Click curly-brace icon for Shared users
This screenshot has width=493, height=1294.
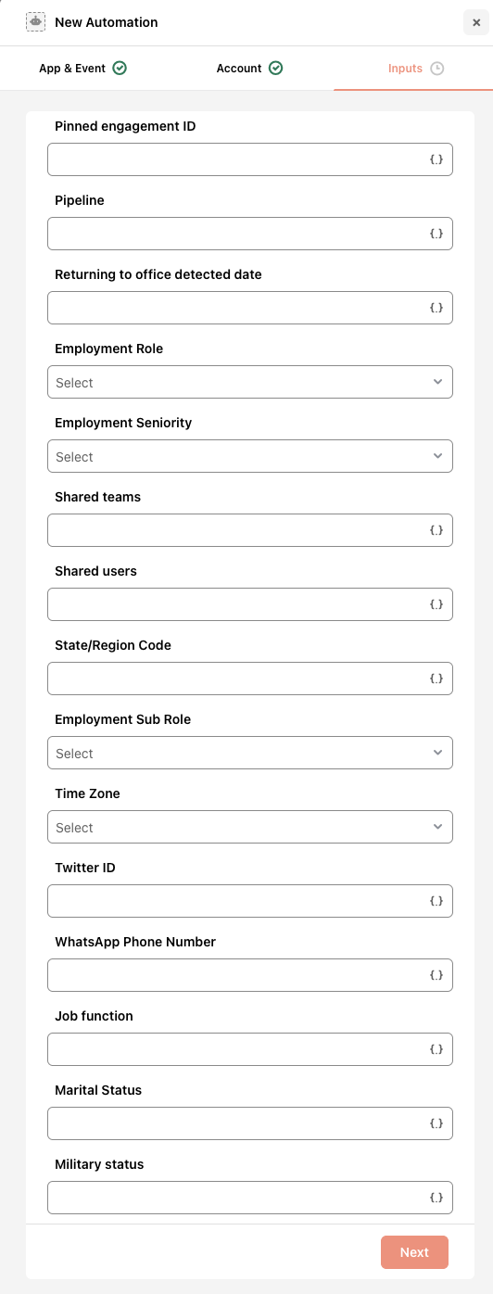click(x=436, y=604)
